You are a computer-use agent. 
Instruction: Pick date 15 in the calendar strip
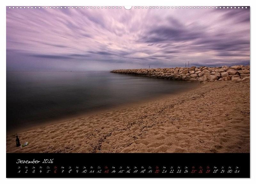click(121, 171)
